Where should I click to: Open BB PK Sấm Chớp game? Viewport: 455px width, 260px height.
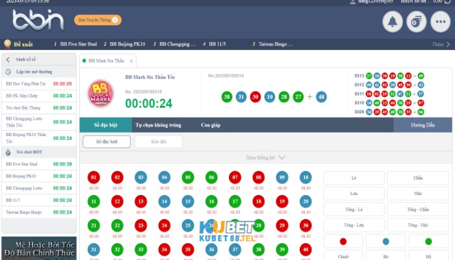tap(39, 96)
